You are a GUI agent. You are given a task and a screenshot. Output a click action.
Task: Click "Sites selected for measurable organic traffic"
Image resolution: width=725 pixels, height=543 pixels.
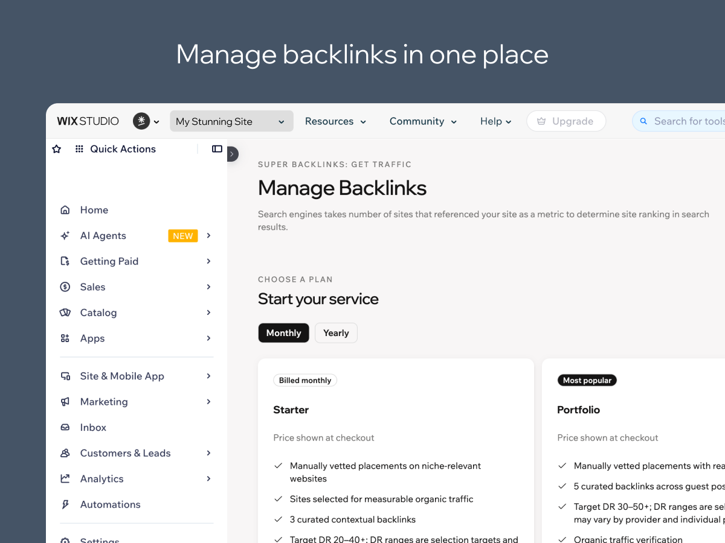[381, 499]
